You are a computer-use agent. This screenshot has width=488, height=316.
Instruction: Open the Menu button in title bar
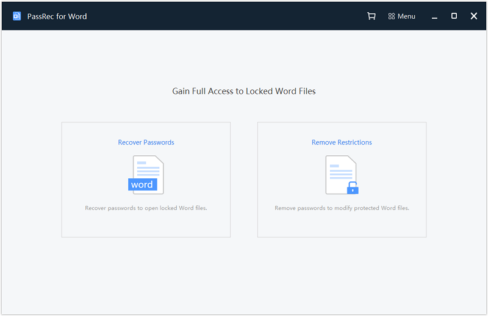(402, 16)
